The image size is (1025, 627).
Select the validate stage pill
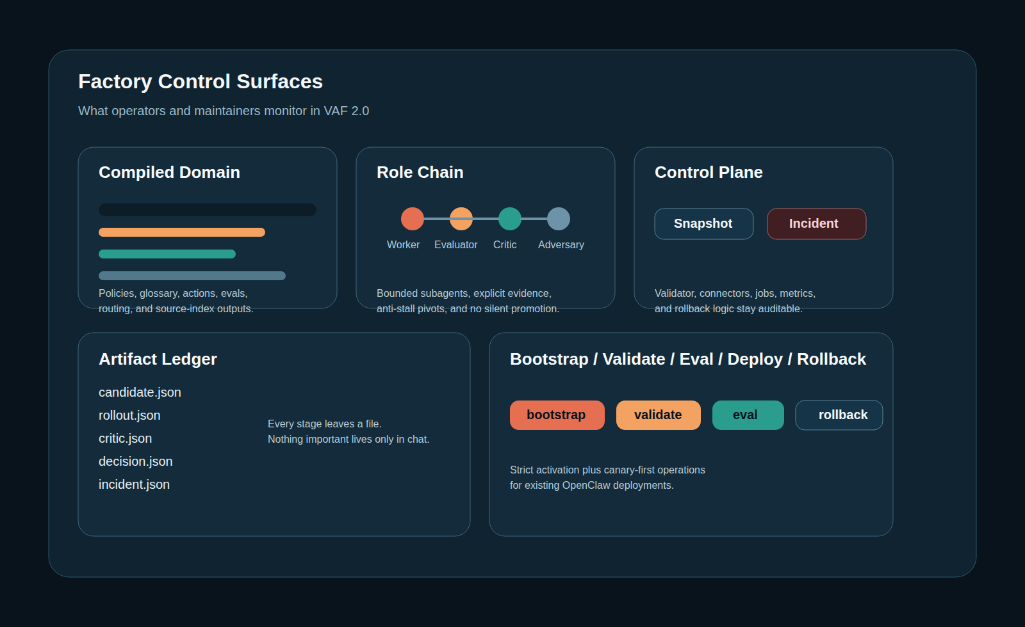(658, 415)
